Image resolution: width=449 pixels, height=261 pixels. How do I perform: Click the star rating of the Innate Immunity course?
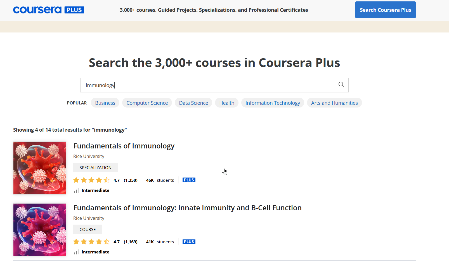pos(91,242)
